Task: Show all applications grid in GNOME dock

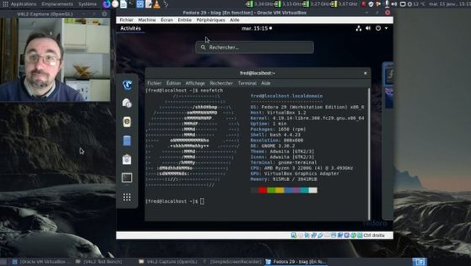Action: 127,197
